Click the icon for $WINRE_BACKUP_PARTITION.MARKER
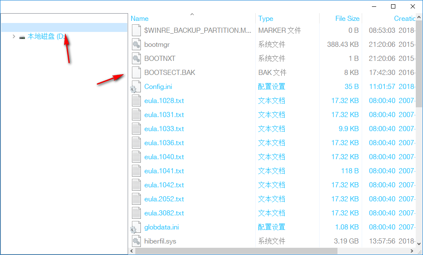This screenshot has height=255, width=423. (x=136, y=30)
